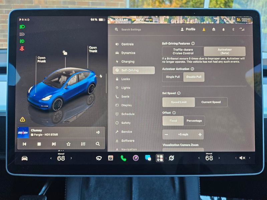Open the Safety settings menu
The width and height of the screenshot is (267, 200).
click(123, 123)
